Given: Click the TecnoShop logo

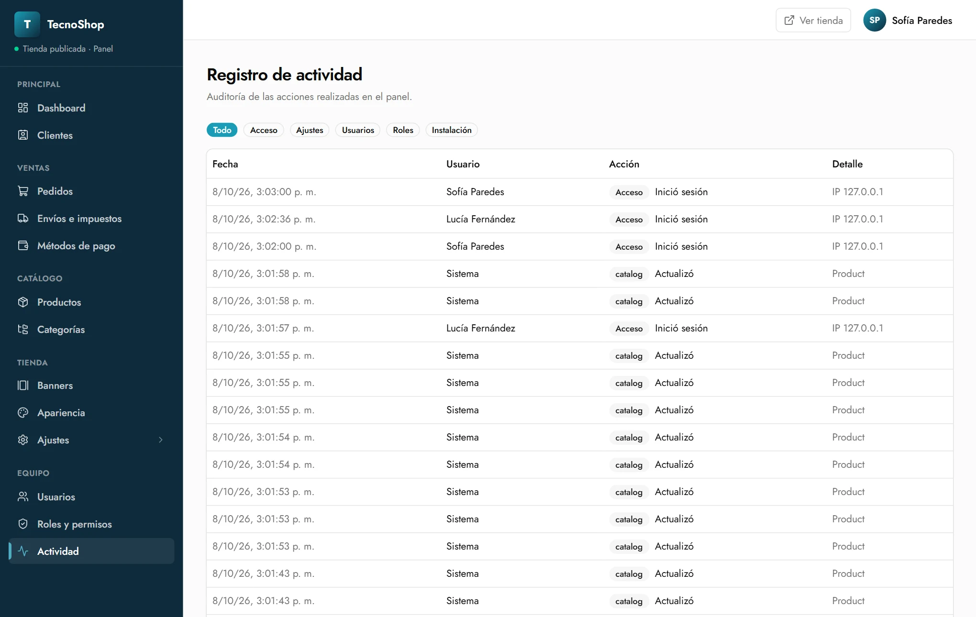Looking at the screenshot, I should point(27,24).
